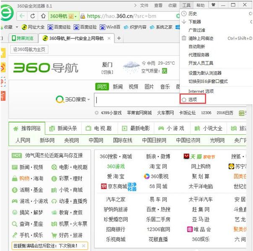The height and width of the screenshot is (251, 253).
Task: Select the 图片 search tab
Action: tap(149, 87)
